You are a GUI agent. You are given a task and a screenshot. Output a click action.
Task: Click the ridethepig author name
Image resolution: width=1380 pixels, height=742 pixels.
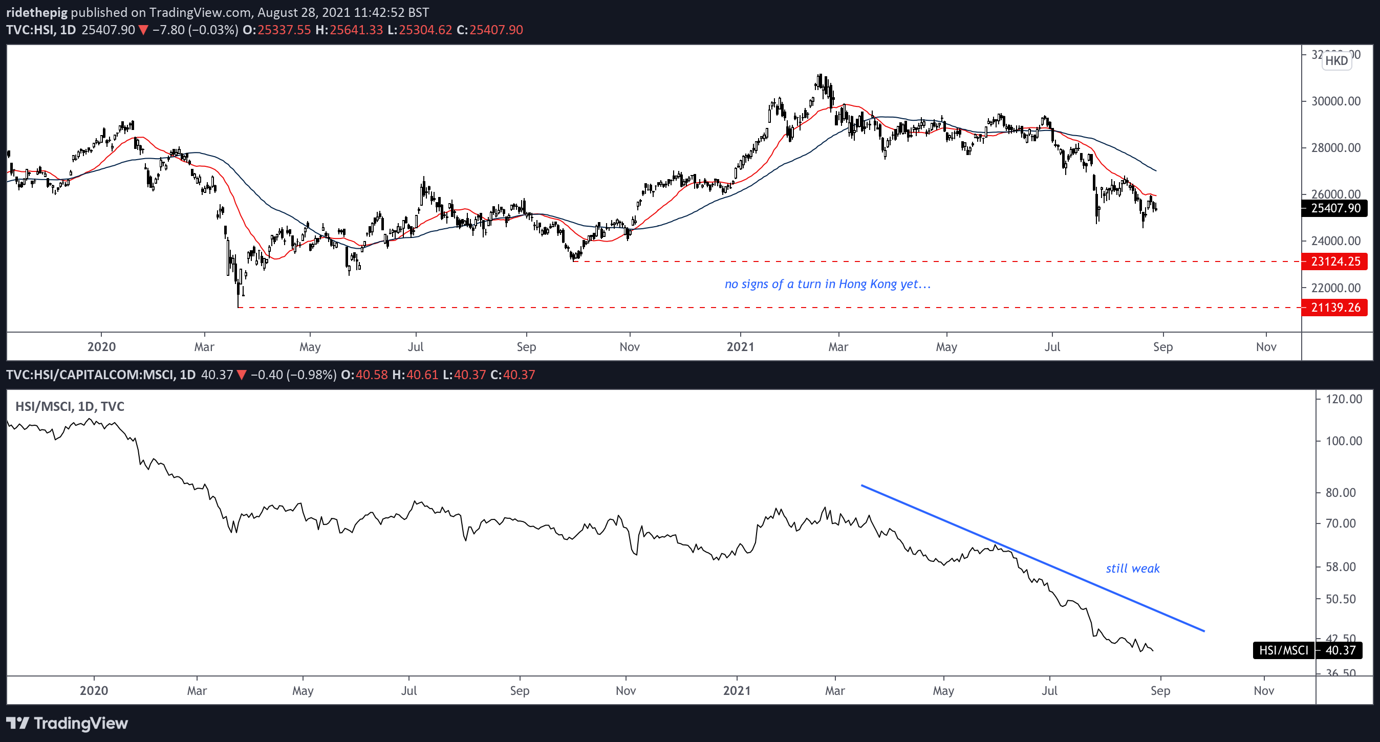37,12
